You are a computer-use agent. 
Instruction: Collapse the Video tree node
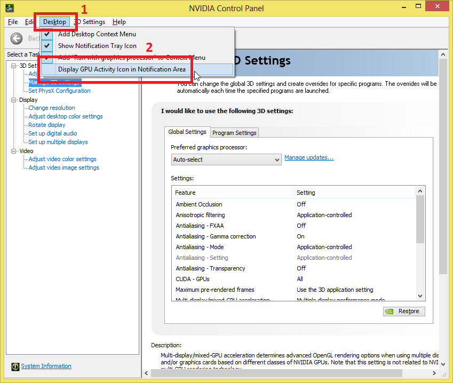(13, 151)
